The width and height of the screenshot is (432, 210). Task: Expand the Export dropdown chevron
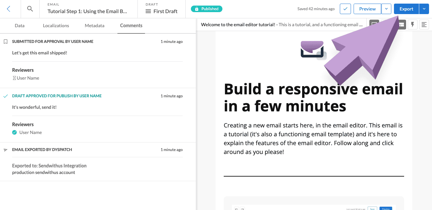coord(424,9)
